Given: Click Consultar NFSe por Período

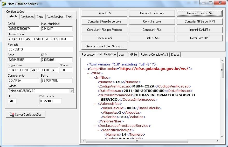Looking at the screenshot, I should click(x=104, y=30).
